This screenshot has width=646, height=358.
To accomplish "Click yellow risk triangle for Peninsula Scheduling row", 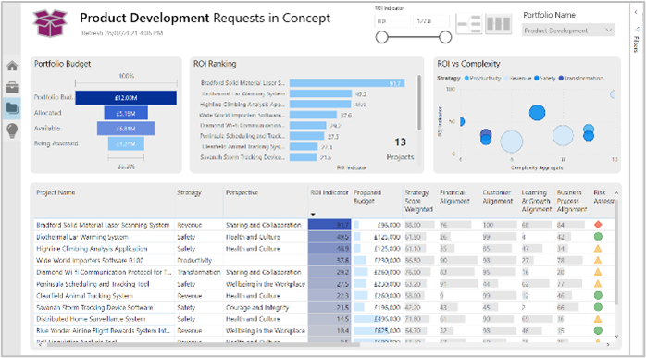I will pos(598,284).
